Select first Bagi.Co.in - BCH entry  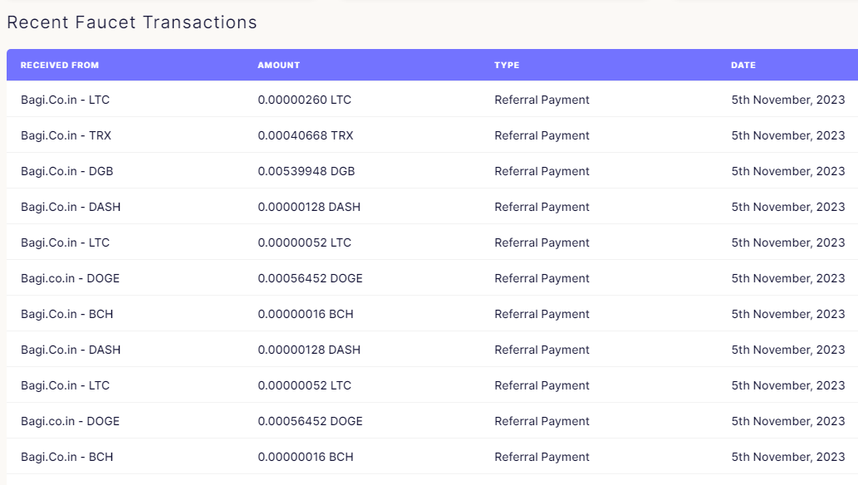(x=66, y=314)
